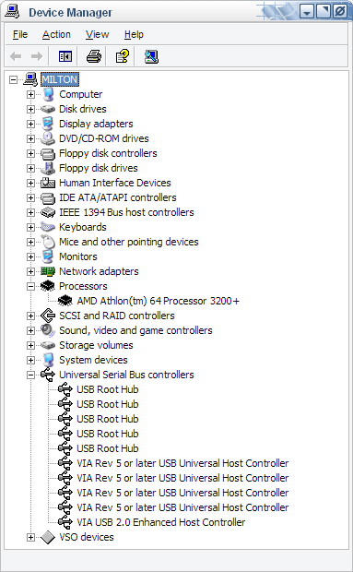This screenshot has height=572, width=353.
Task: Click the Floppy disk drives icon
Action: [x=48, y=168]
